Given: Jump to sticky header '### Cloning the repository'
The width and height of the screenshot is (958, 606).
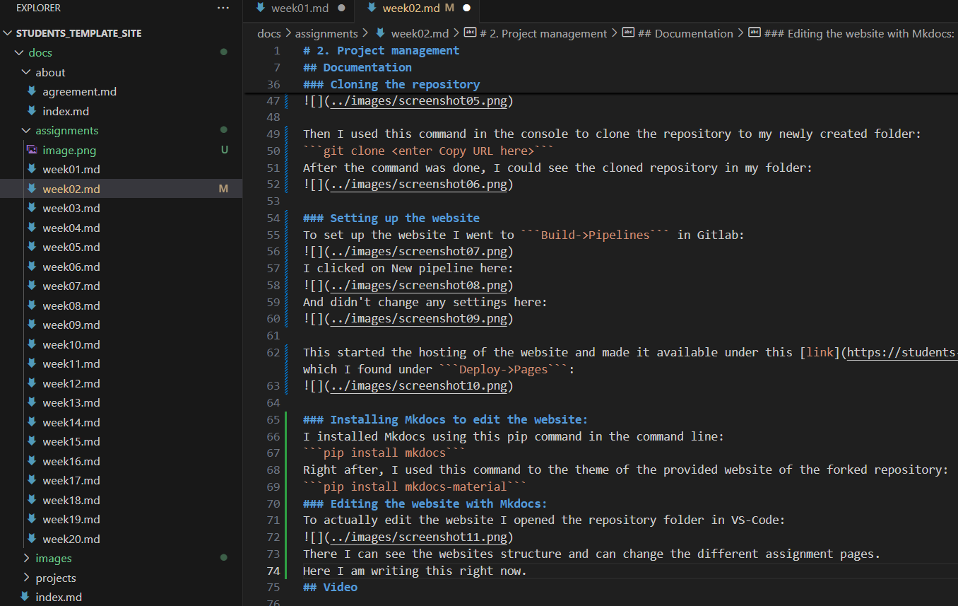Looking at the screenshot, I should click(391, 84).
